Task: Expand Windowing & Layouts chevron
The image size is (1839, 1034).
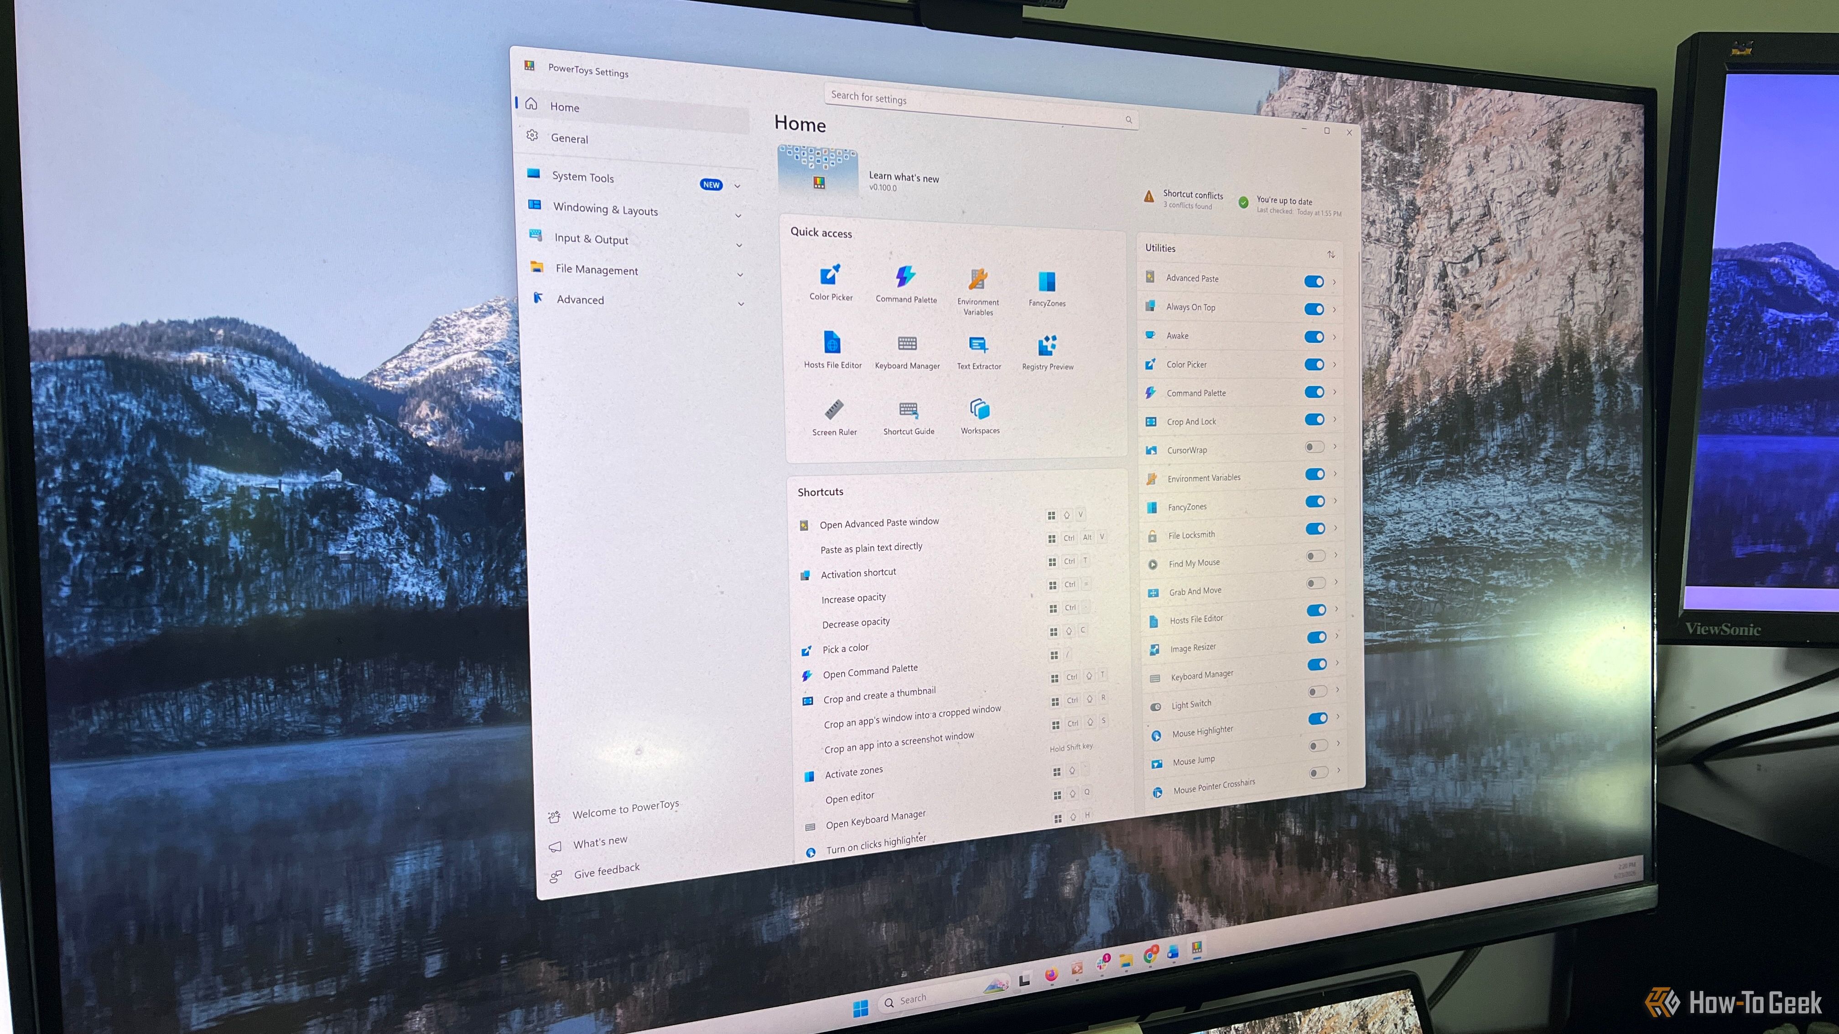Action: pos(738,216)
